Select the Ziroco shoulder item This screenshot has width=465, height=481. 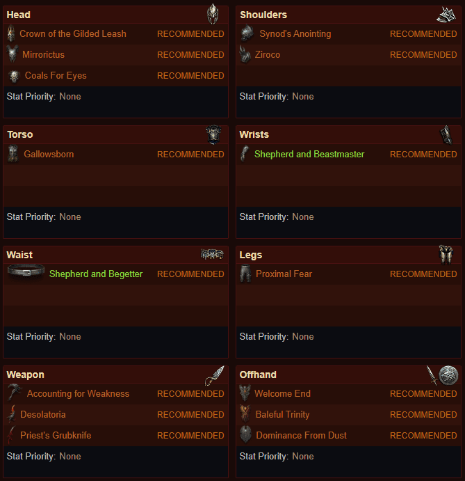click(x=268, y=54)
